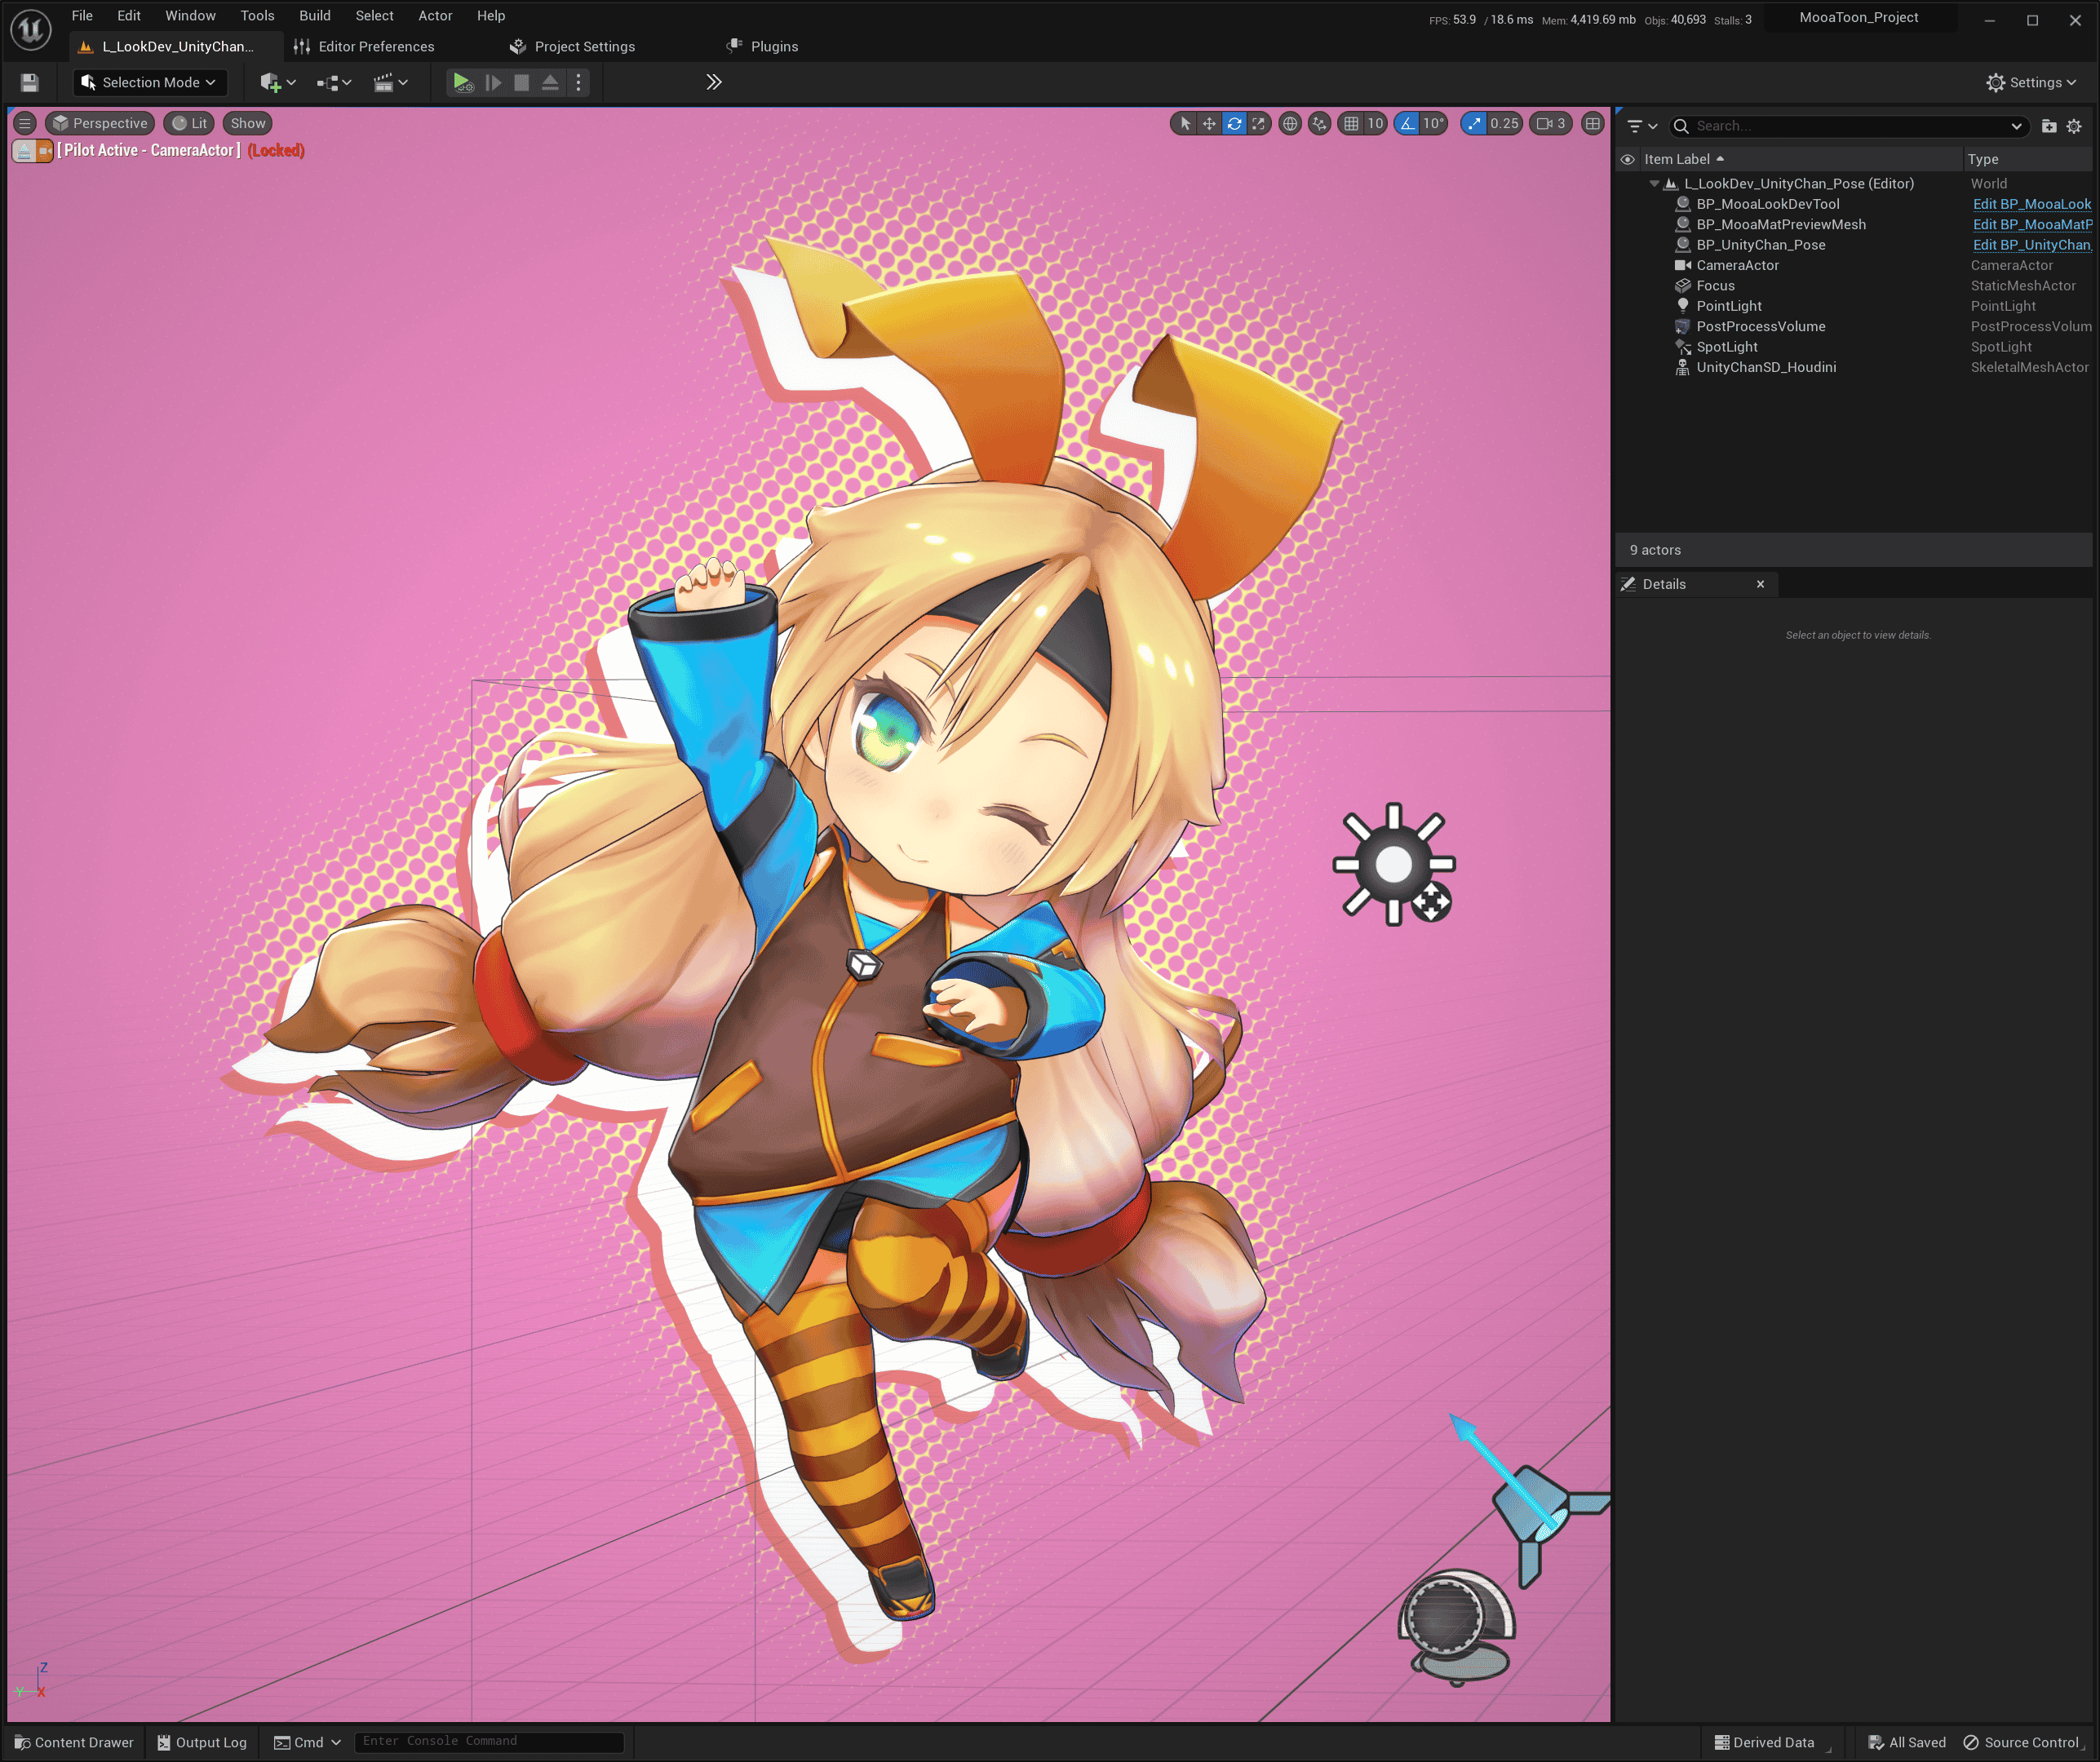Select the Translate move tool
Image resolution: width=2100 pixels, height=1762 pixels.
coord(1209,123)
